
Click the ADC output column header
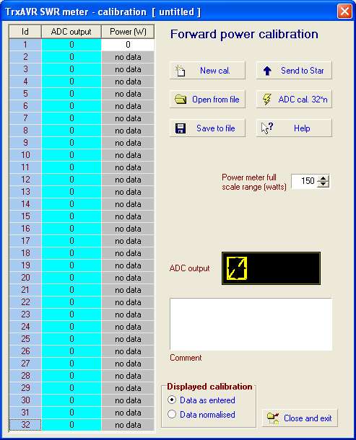(71, 32)
